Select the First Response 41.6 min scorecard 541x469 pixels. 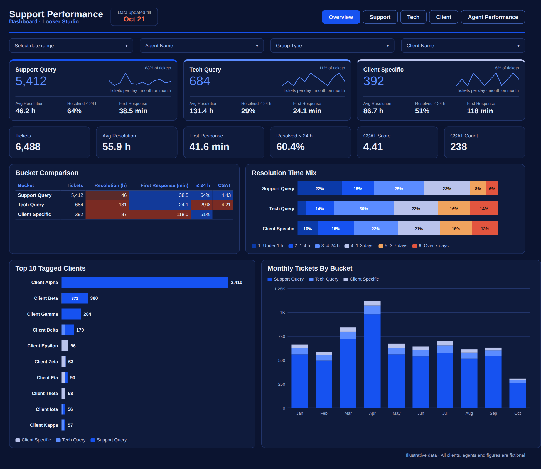pyautogui.click(x=223, y=143)
